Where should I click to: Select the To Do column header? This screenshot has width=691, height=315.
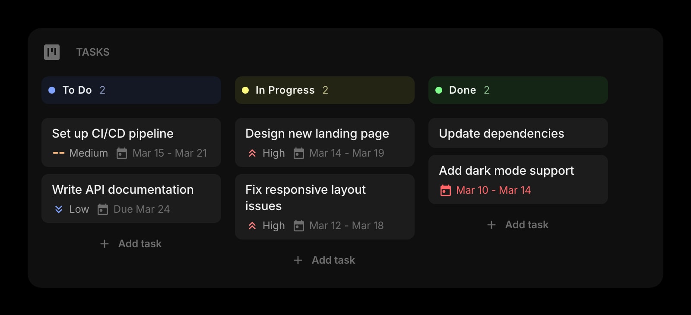coord(131,90)
